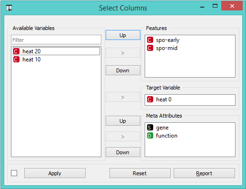Click the continuous icon beside spo-early
The image size is (246, 189).
pos(150,40)
